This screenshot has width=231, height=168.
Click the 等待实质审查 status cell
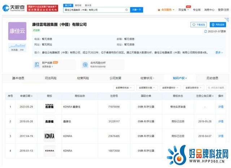tap(178, 107)
